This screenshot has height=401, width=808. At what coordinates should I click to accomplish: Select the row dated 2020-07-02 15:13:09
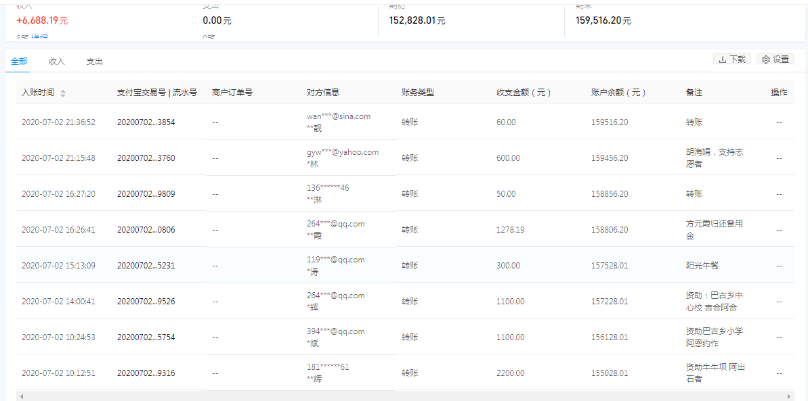click(58, 266)
